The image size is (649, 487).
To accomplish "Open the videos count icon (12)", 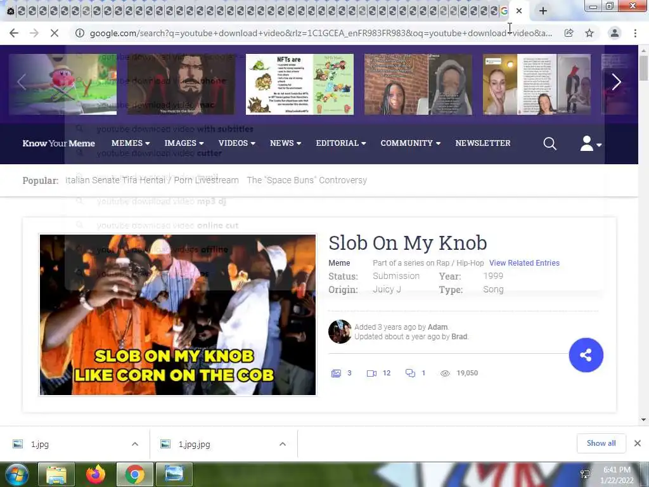I will [x=371, y=373].
